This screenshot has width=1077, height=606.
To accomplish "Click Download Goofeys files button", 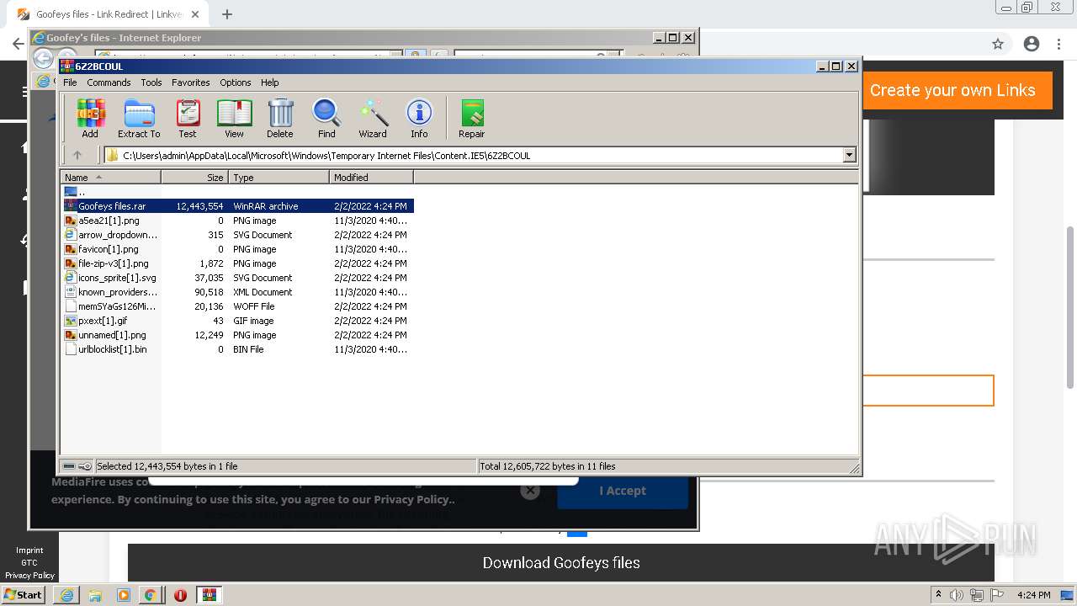I will [x=561, y=563].
